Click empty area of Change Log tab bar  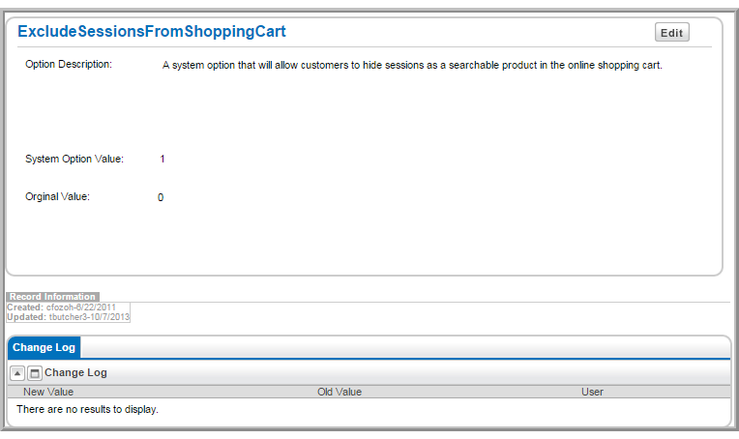tap(405, 347)
